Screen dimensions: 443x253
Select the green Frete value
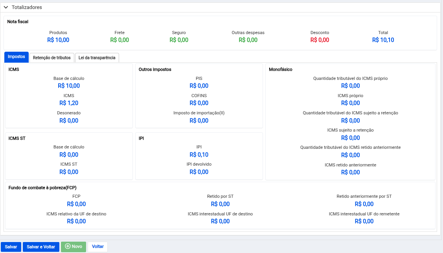pos(119,40)
